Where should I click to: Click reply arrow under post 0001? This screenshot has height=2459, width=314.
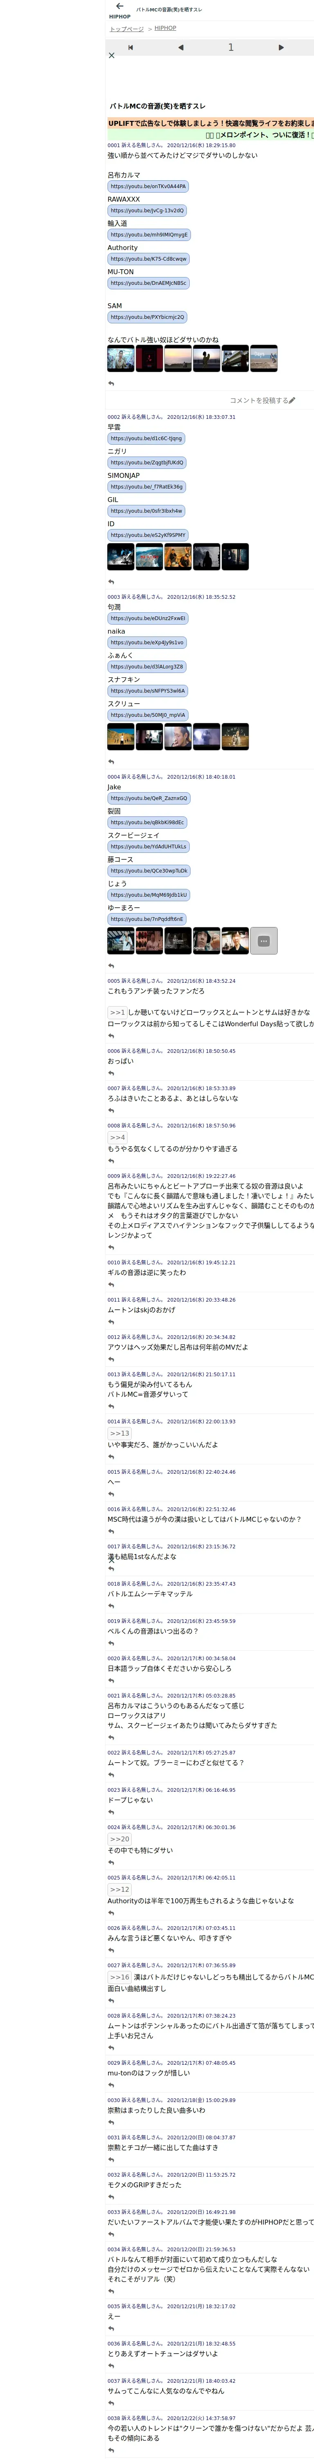pyautogui.click(x=111, y=383)
